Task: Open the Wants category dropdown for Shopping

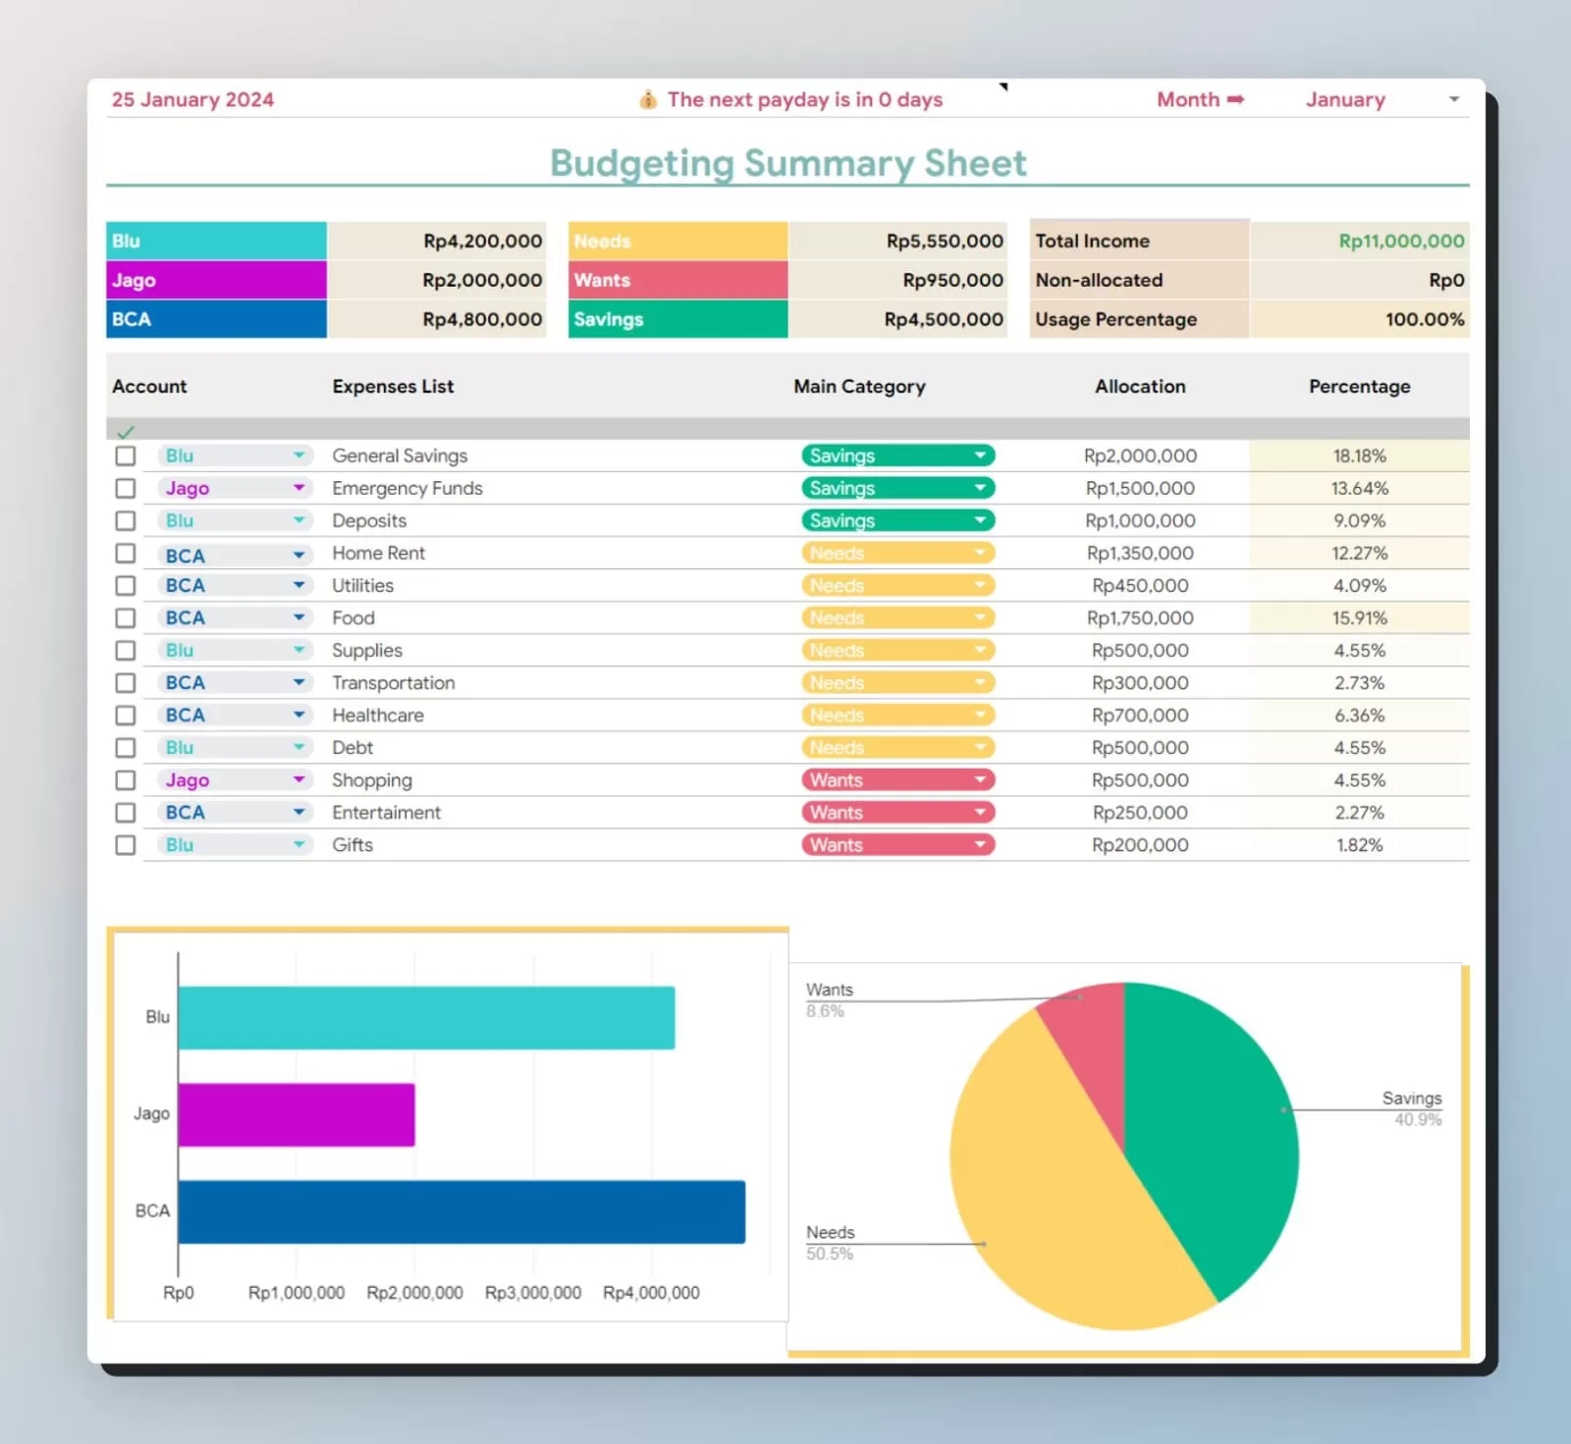Action: tap(979, 780)
